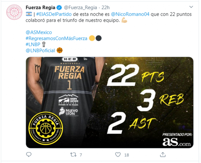Viewport: 201px width, 163px height.
Task: Open the player stats image attachment
Action: (110, 102)
